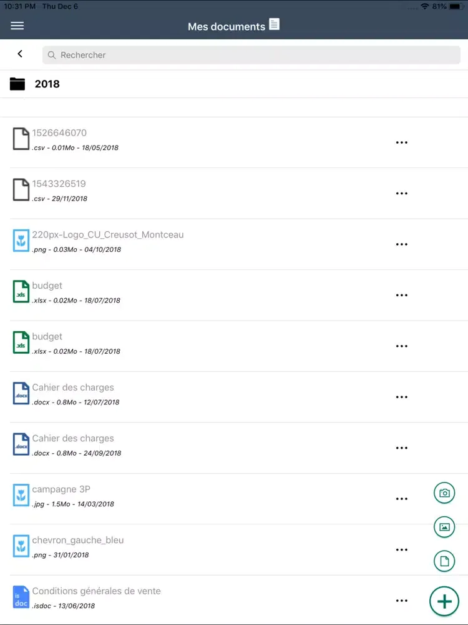The height and width of the screenshot is (625, 468).
Task: Tap the document import icon
Action: [x=444, y=561]
